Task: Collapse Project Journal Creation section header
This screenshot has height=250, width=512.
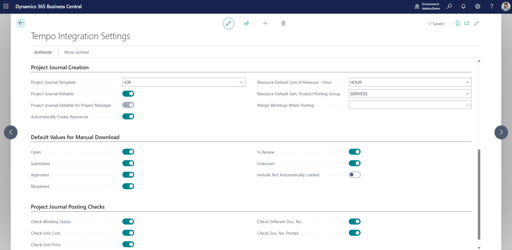Action: 60,67
